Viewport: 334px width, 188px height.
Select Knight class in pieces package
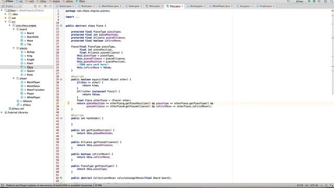coord(31,60)
